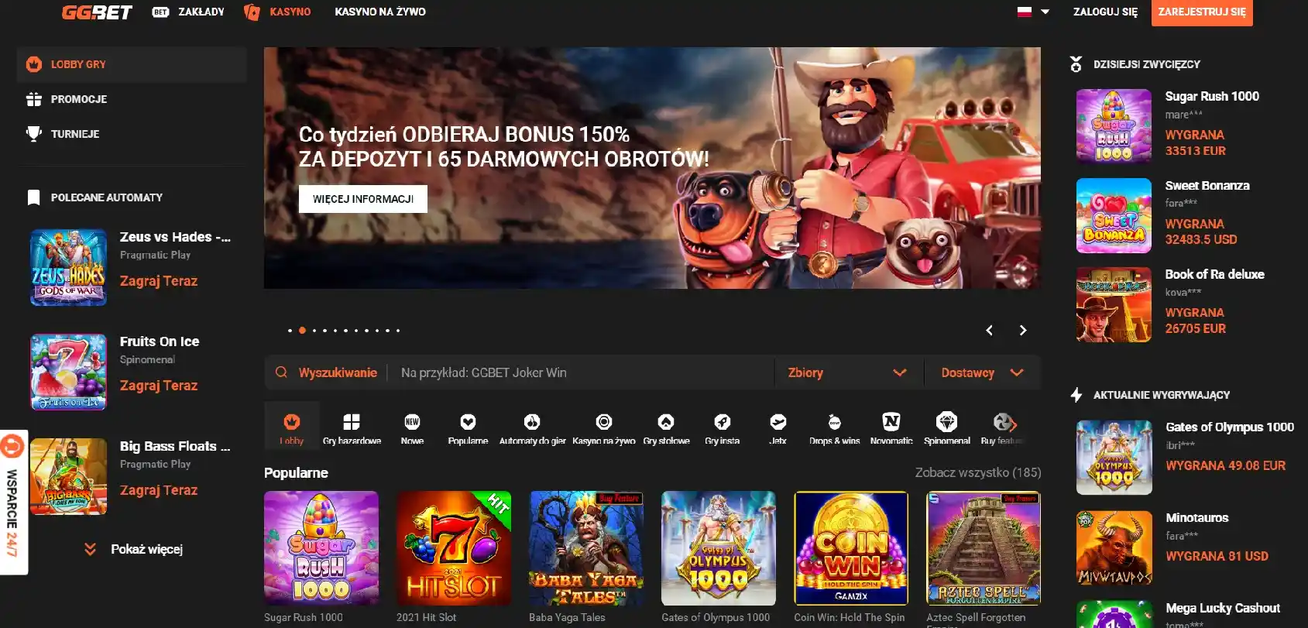Expand the Zbiory dropdown
Image resolution: width=1308 pixels, height=628 pixels.
pyautogui.click(x=847, y=372)
